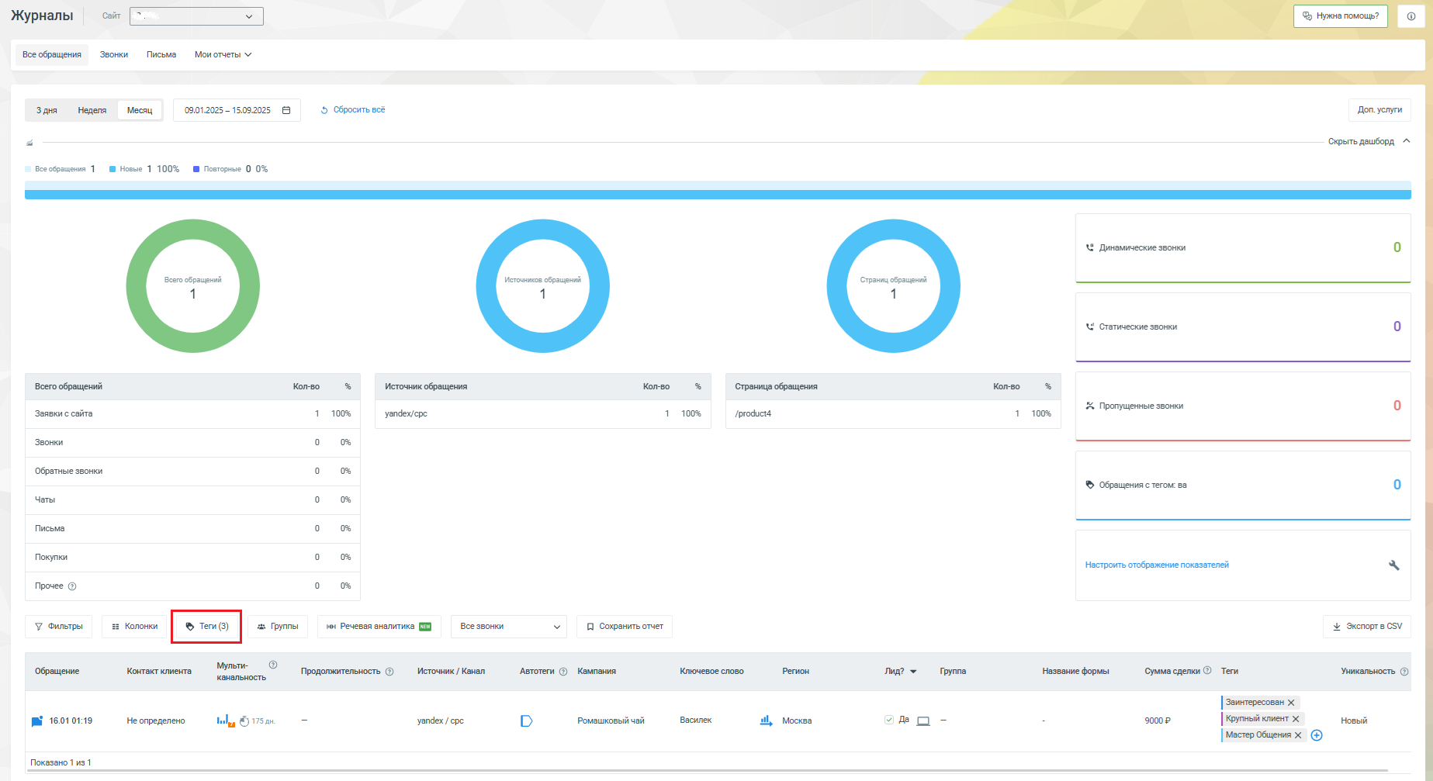1433x781 pixels.
Task: Click the blue Источников обращений donut chart
Action: point(543,286)
